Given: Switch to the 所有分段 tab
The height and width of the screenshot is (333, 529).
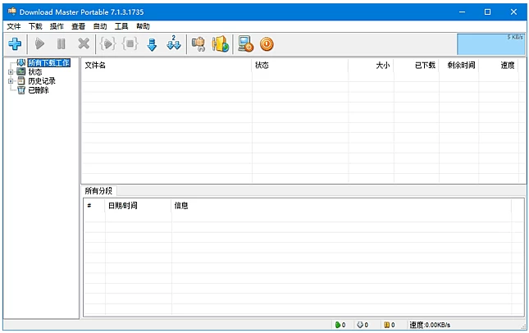Looking at the screenshot, I should (x=99, y=190).
